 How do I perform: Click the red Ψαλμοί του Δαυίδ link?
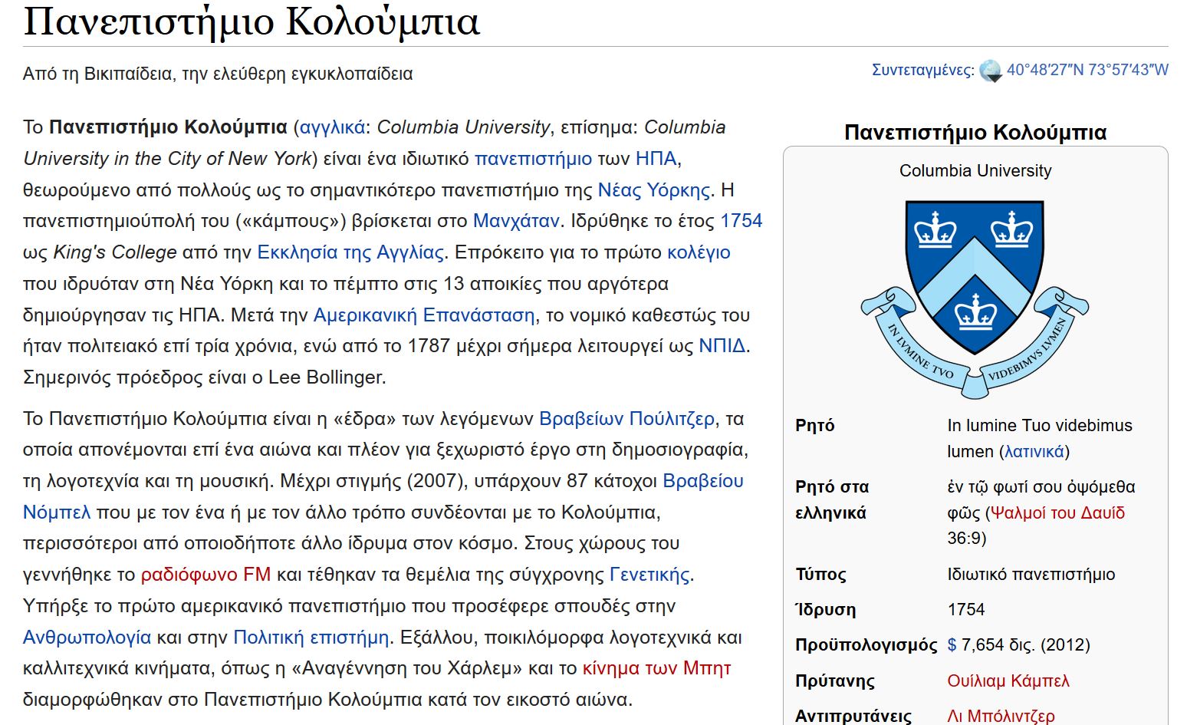tap(1057, 512)
